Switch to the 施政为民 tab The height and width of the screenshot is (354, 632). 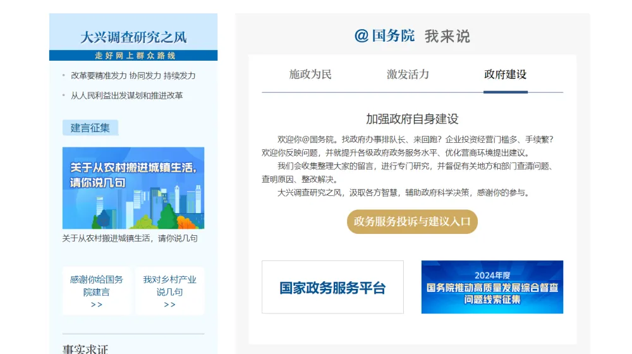[x=310, y=75]
